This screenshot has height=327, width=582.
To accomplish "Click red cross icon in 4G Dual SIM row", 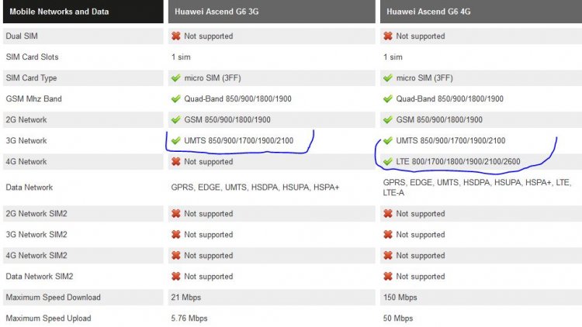I will [x=388, y=36].
